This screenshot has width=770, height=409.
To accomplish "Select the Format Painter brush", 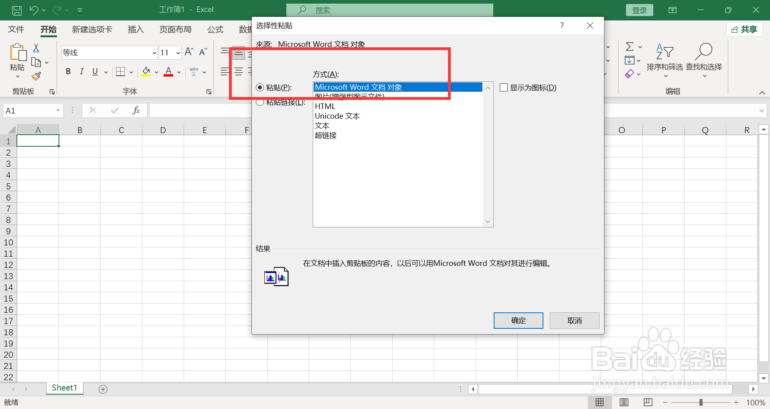I will pos(36,76).
